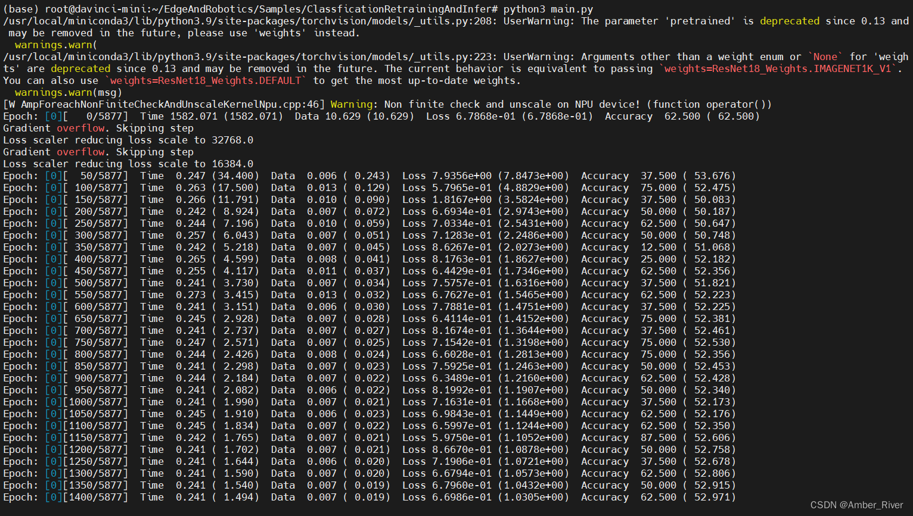
Task: Click the '950/5877' step counter
Action: (x=98, y=390)
